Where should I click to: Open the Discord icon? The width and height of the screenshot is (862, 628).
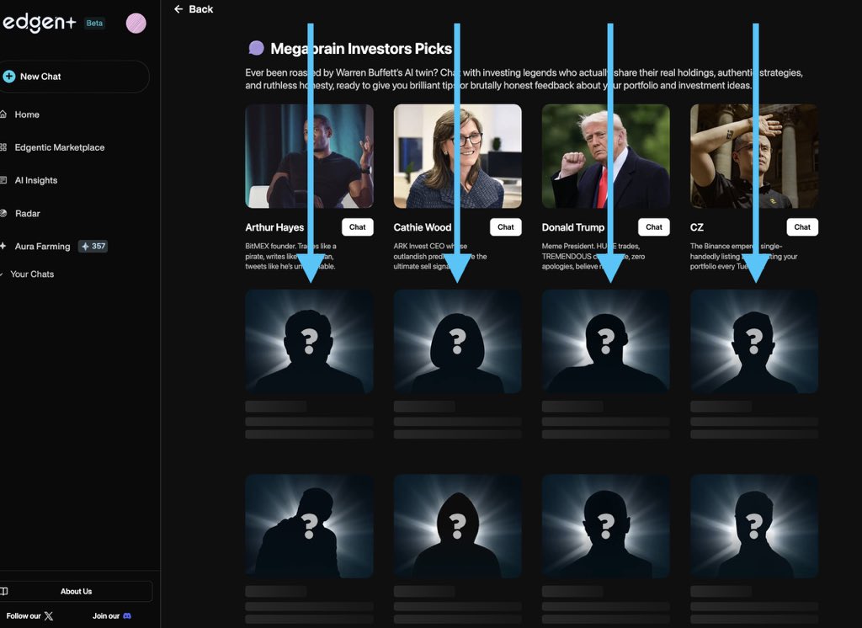(x=127, y=616)
